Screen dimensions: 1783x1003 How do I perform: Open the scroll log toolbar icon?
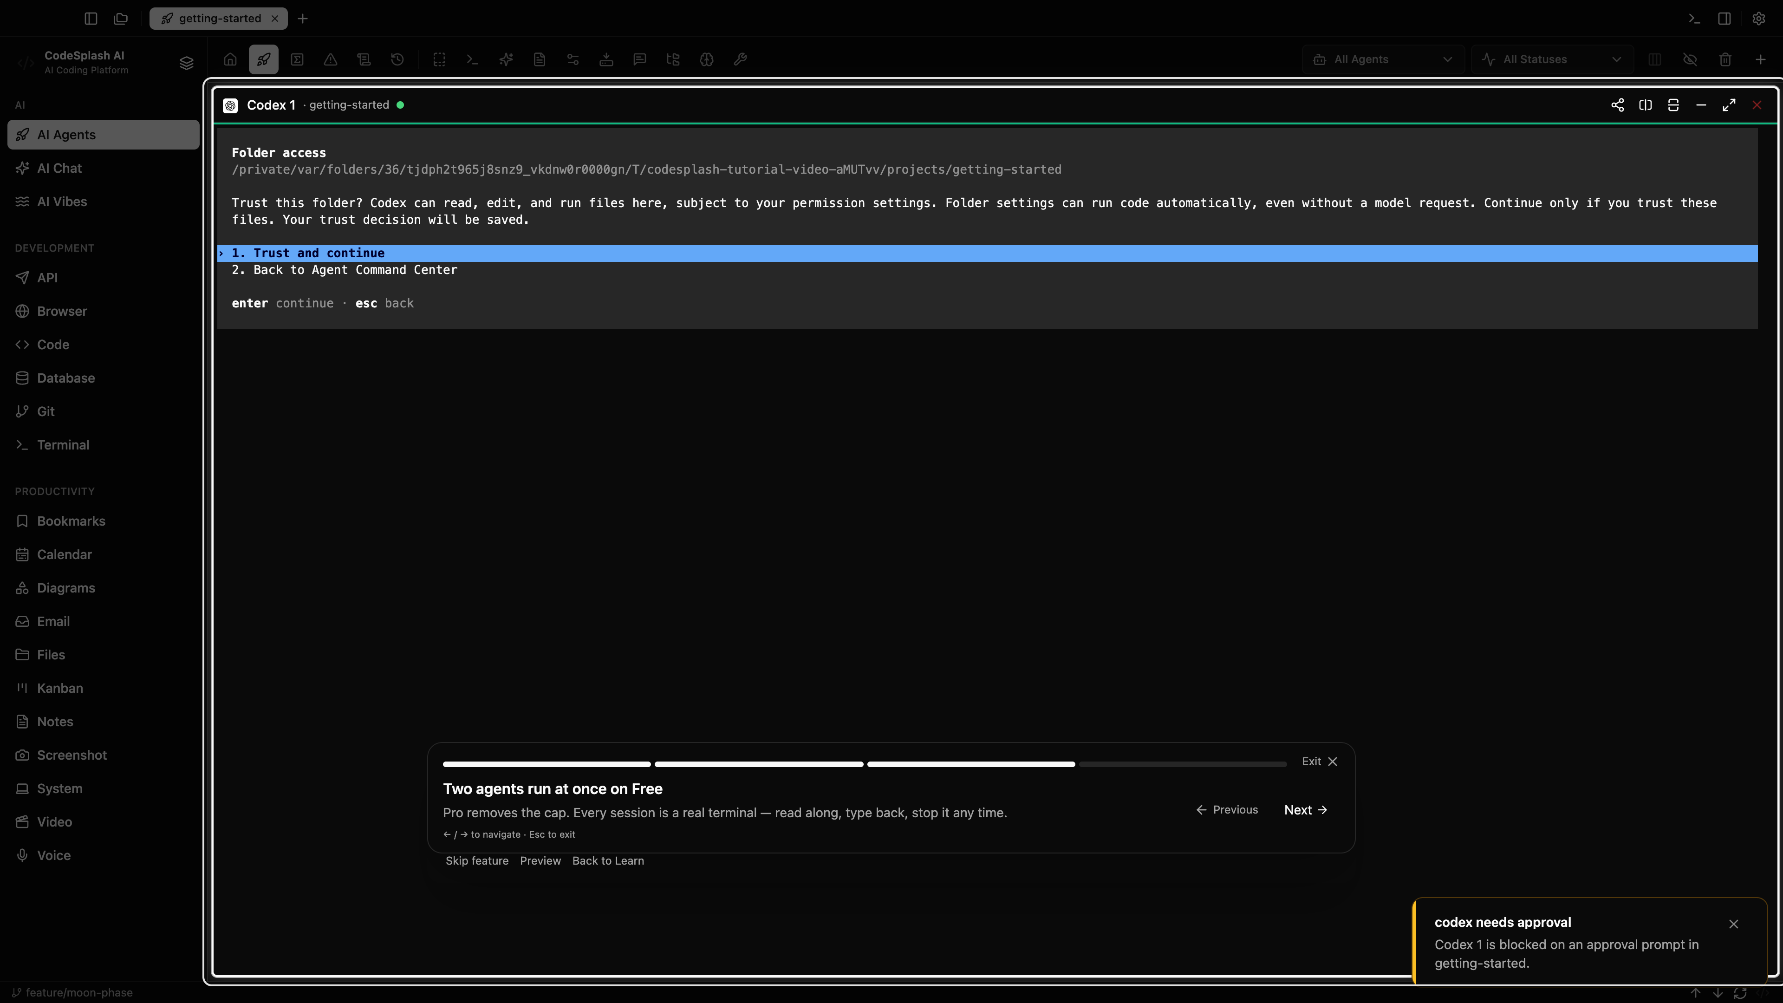coord(364,59)
